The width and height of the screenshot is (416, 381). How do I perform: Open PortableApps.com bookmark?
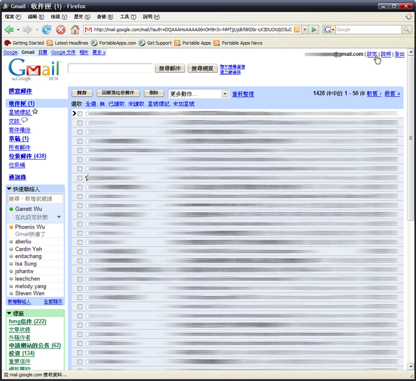click(x=114, y=43)
